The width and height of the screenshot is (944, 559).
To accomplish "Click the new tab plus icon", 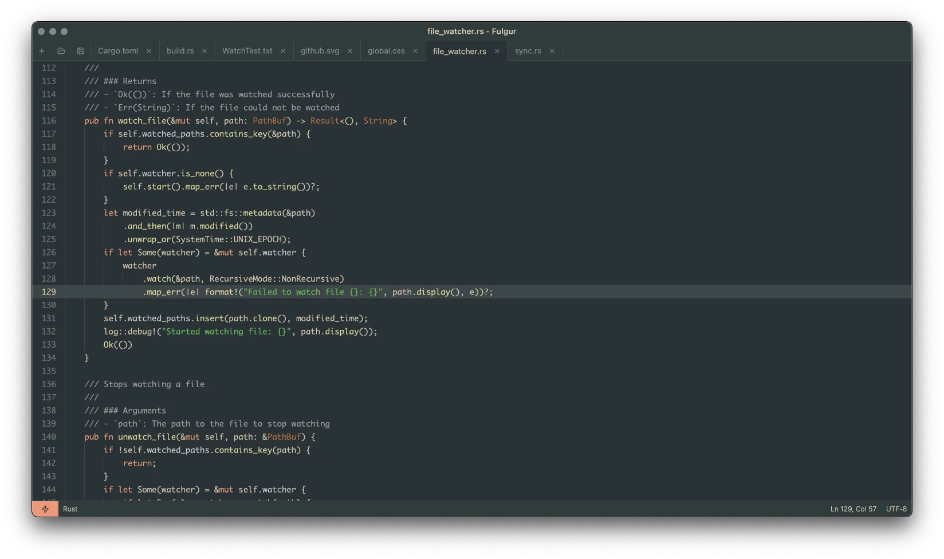I will tap(42, 51).
